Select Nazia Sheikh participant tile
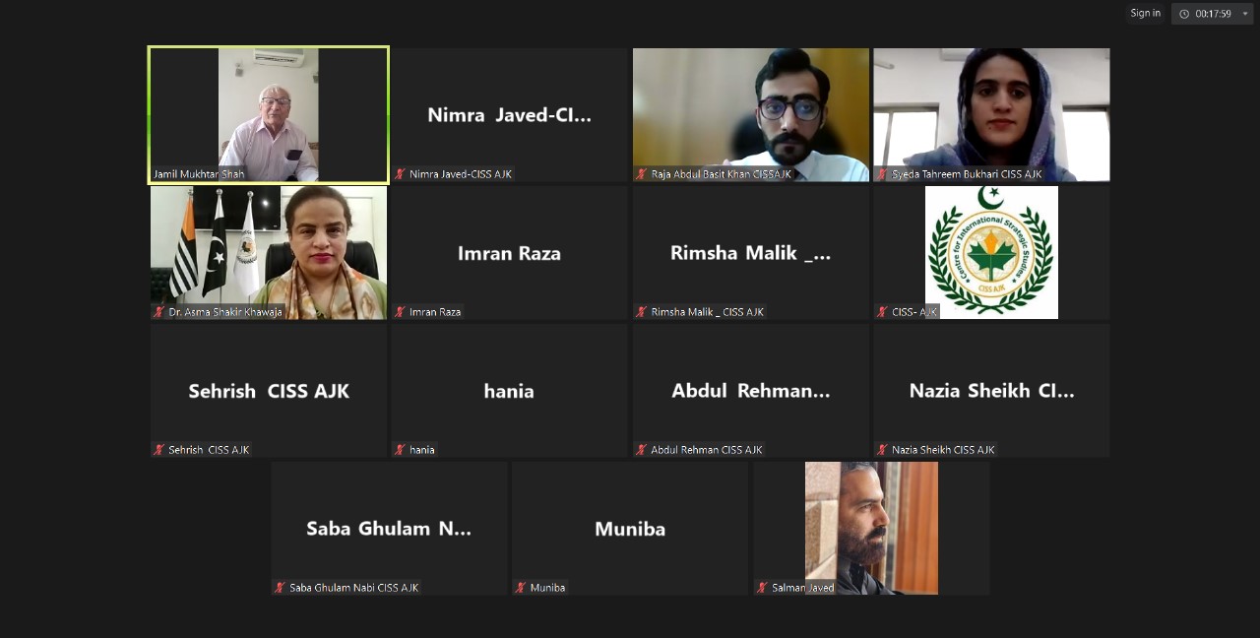 click(991, 390)
